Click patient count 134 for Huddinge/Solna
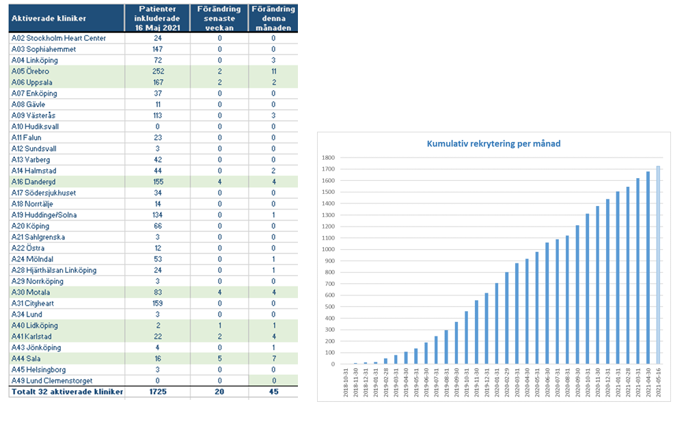684x421 pixels. click(157, 215)
